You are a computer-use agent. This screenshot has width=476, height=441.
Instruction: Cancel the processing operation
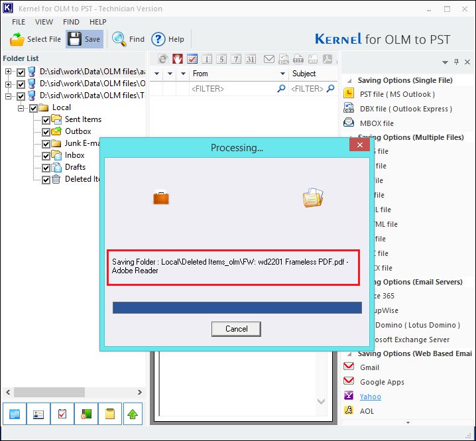236,329
